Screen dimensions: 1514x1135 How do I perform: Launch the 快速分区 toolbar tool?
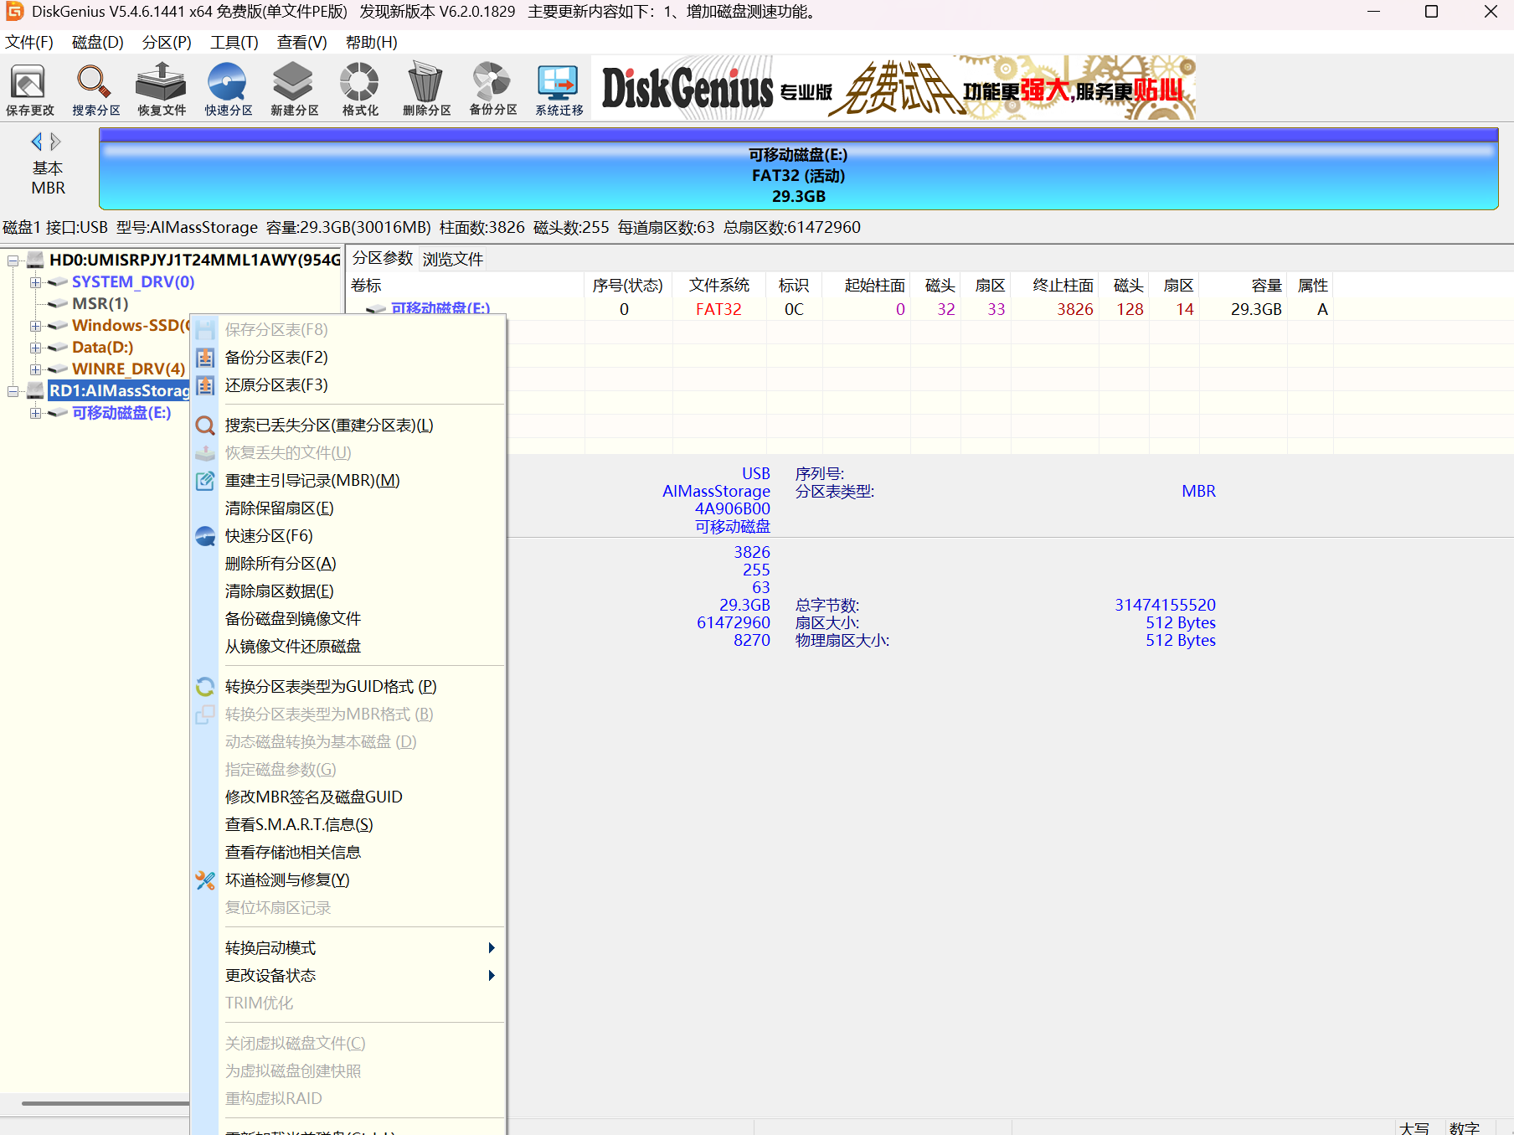point(228,89)
